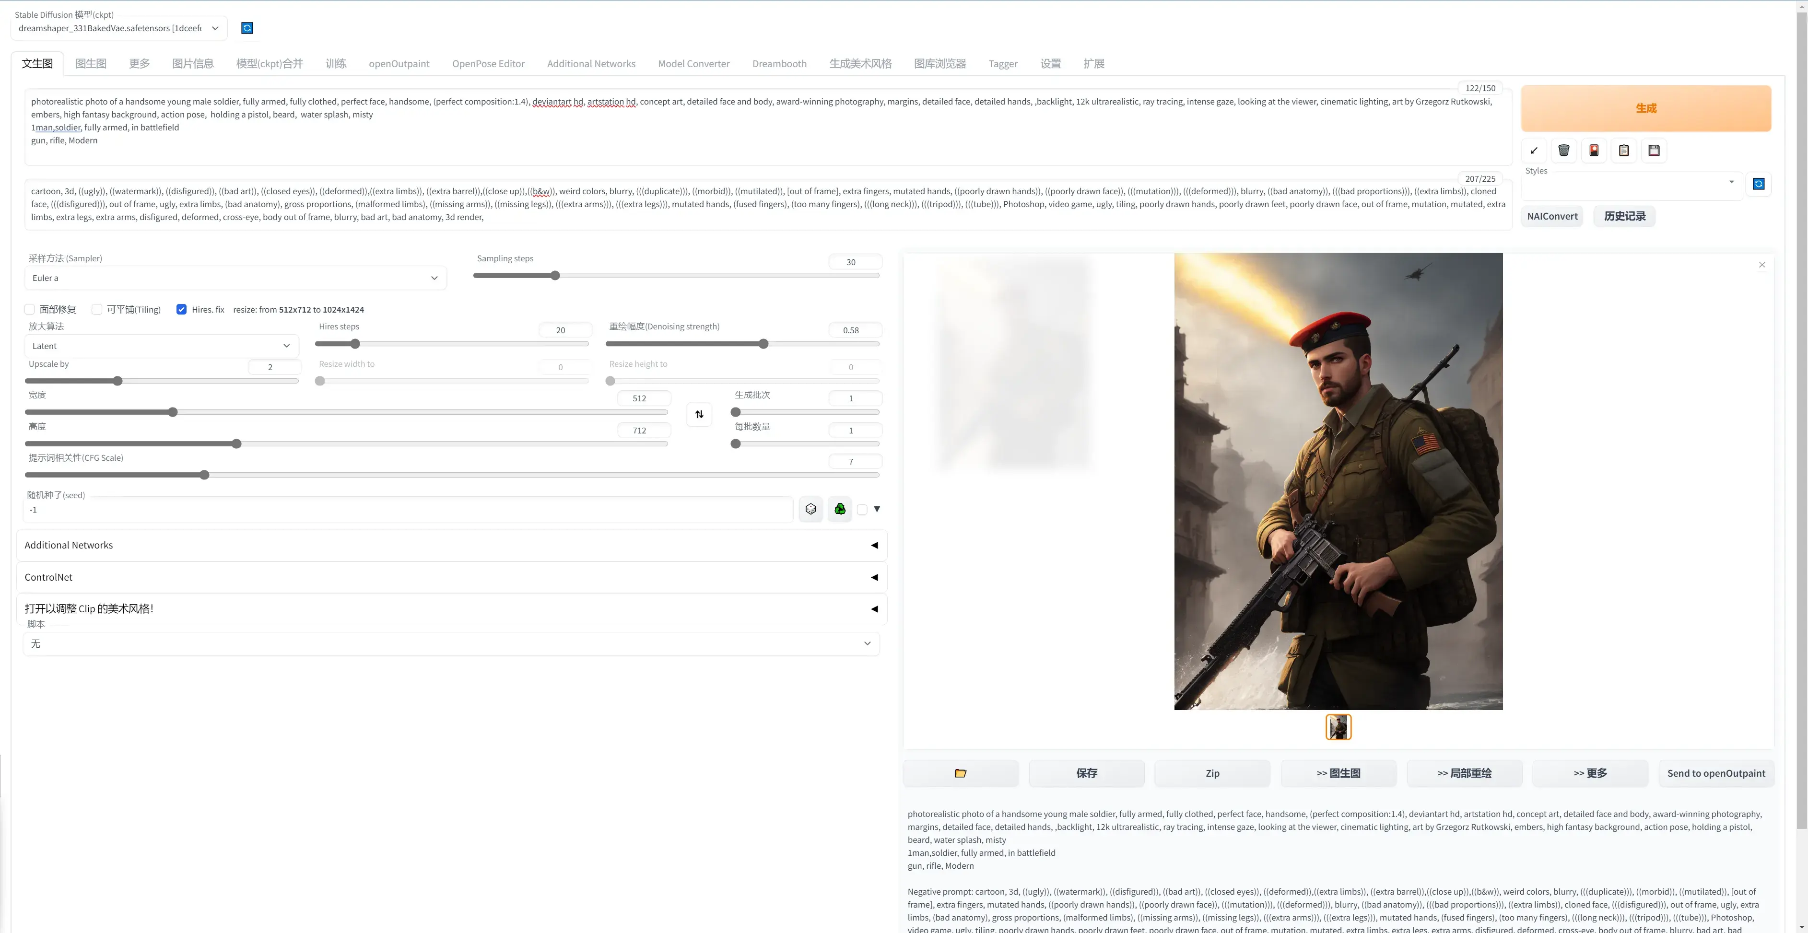The width and height of the screenshot is (1808, 933).
Task: Switch to the OpenPose Editor tab
Action: [488, 64]
